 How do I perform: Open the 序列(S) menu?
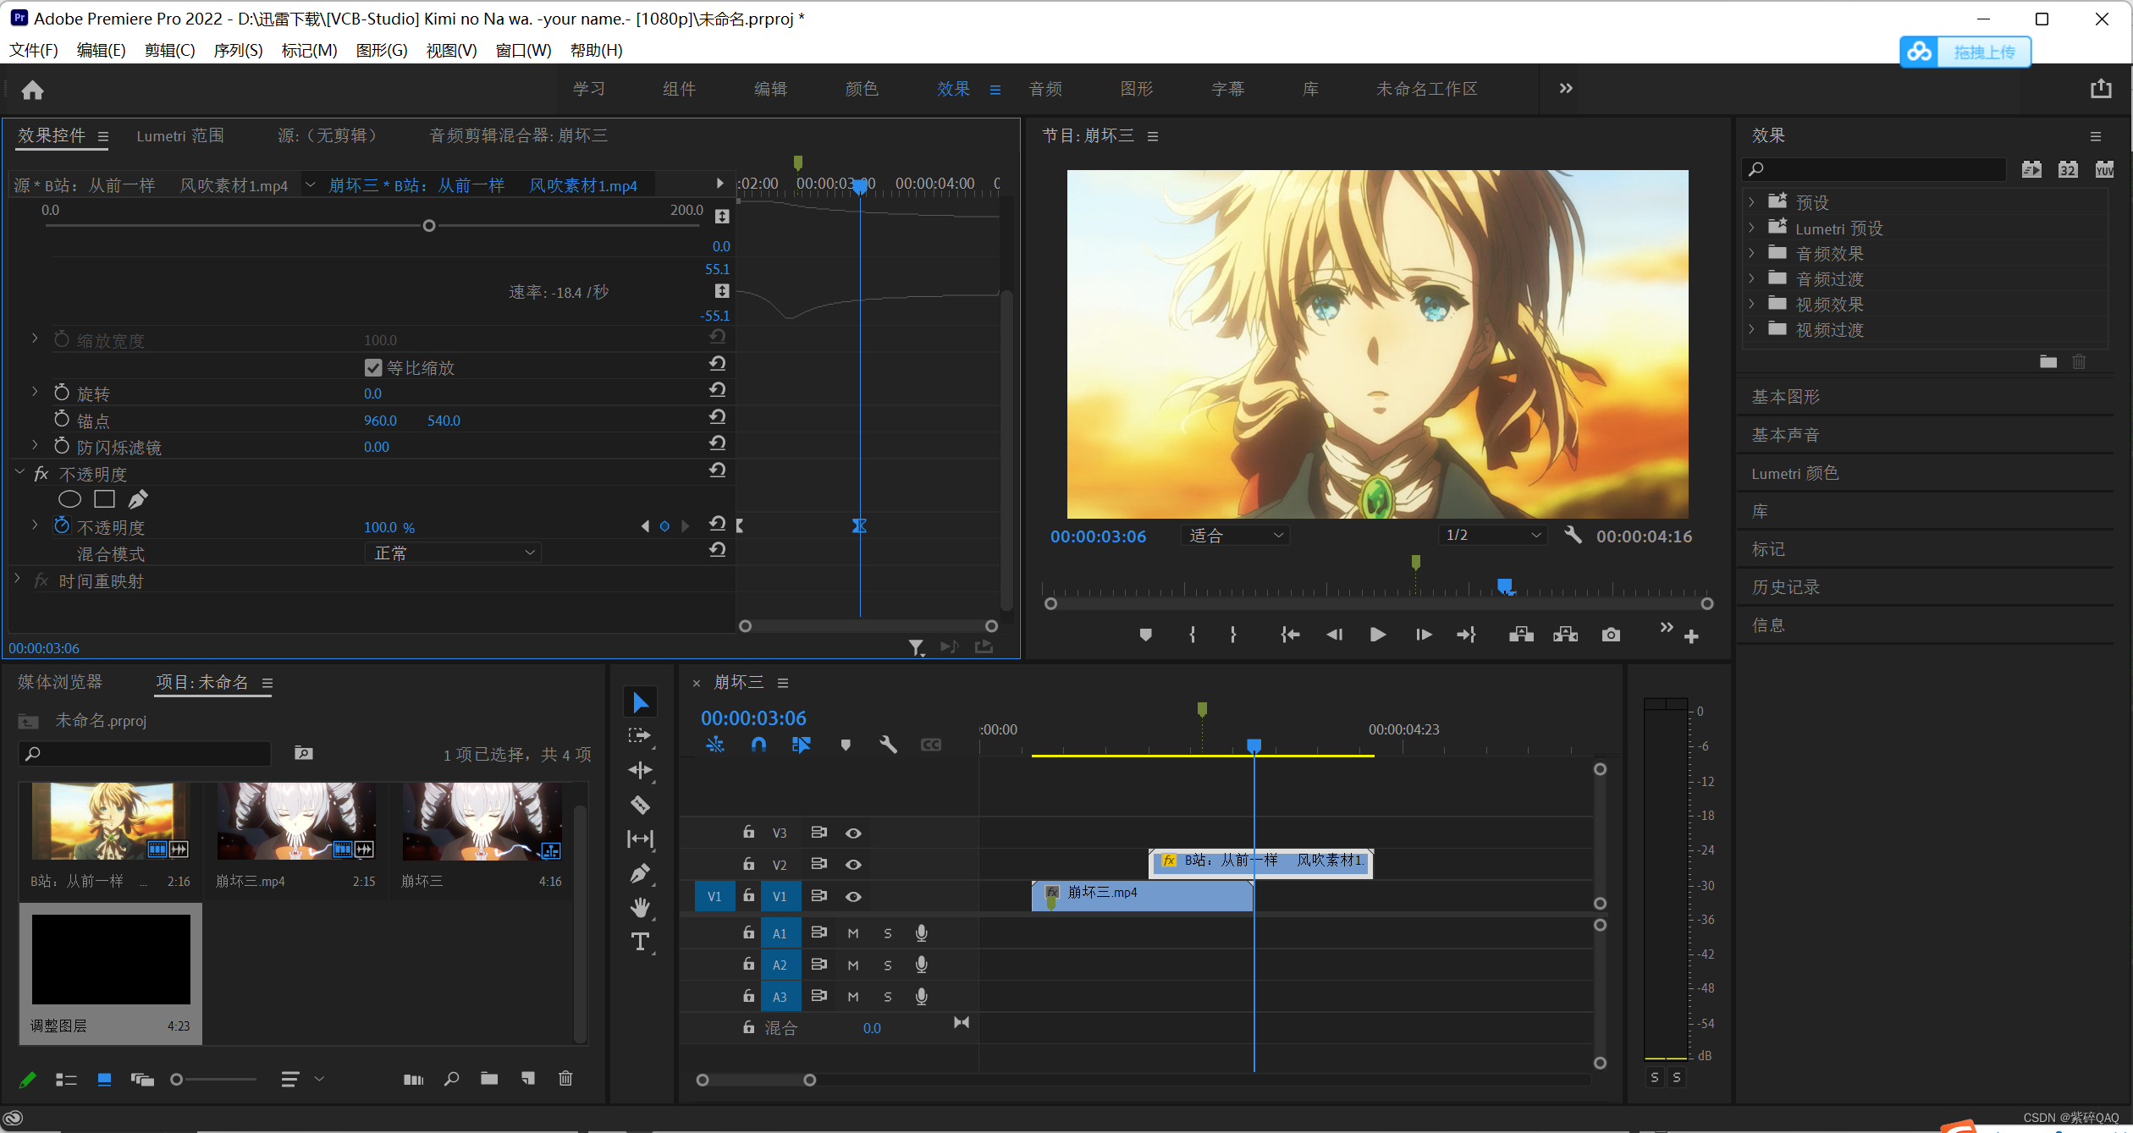point(238,50)
